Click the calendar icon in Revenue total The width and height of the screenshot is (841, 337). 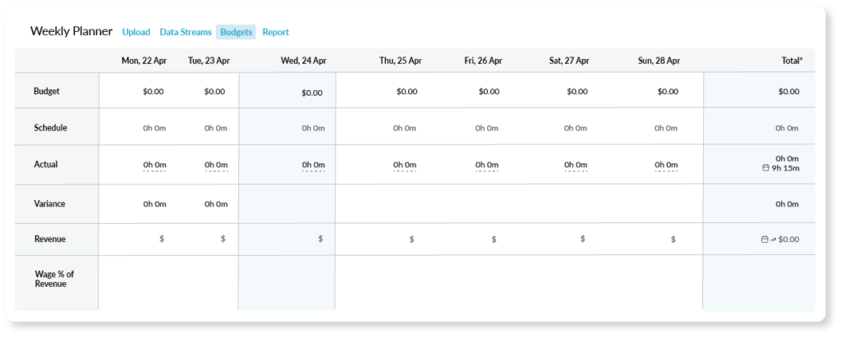coord(765,239)
